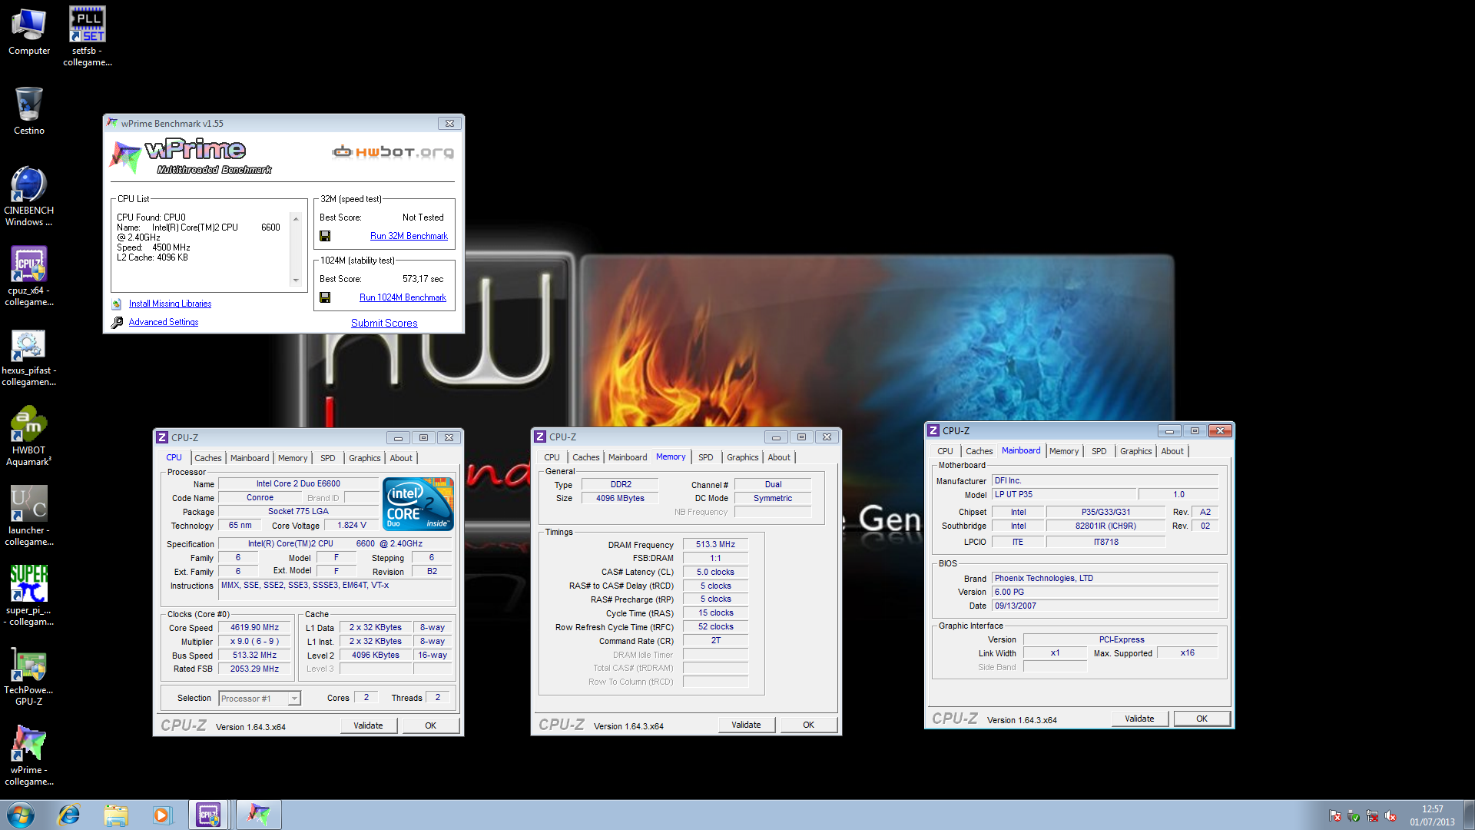Click Validate in middle CPU-Z window
Screen dimensions: 1475x830
point(746,725)
